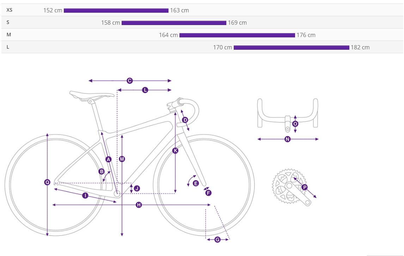Click the M size height range bar

click(237, 35)
